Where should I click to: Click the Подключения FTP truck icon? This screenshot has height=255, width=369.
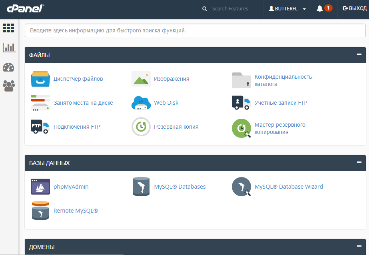pyautogui.click(x=40, y=127)
